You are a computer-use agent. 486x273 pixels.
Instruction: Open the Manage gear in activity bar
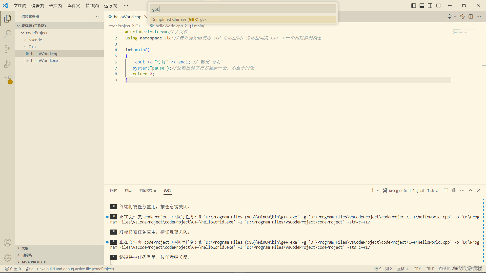pyautogui.click(x=8, y=258)
